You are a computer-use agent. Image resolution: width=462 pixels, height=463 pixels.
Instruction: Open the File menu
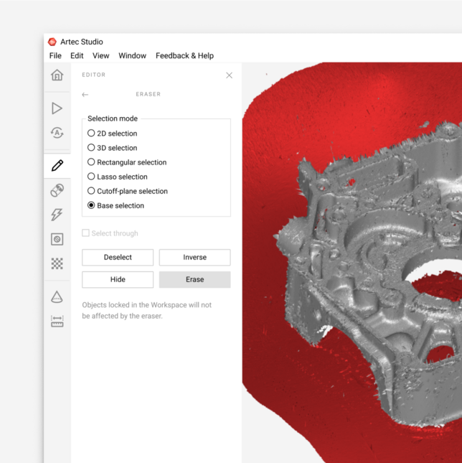(55, 56)
